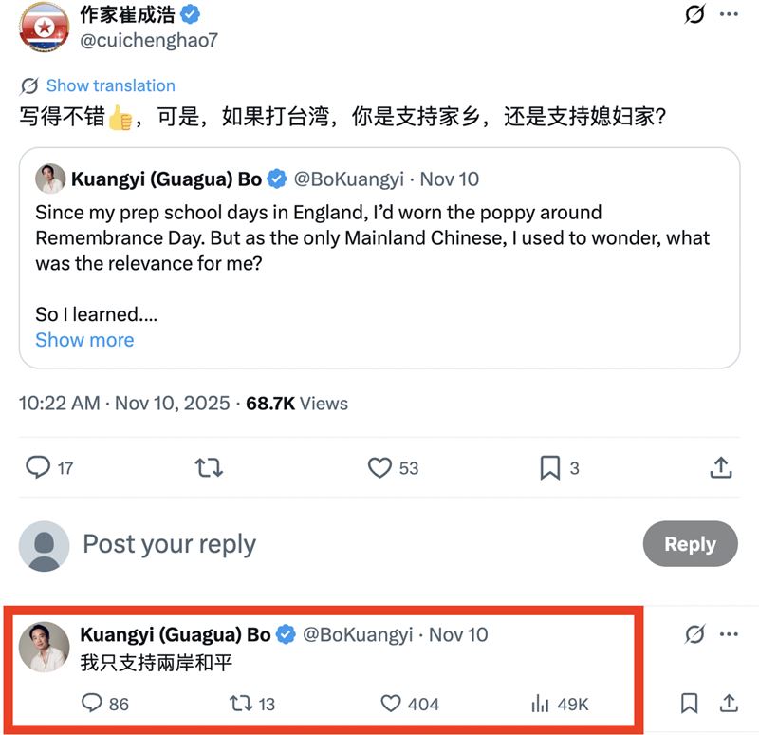Open the Grok icon beside main post header
Screen dimensions: 759x735
694,13
